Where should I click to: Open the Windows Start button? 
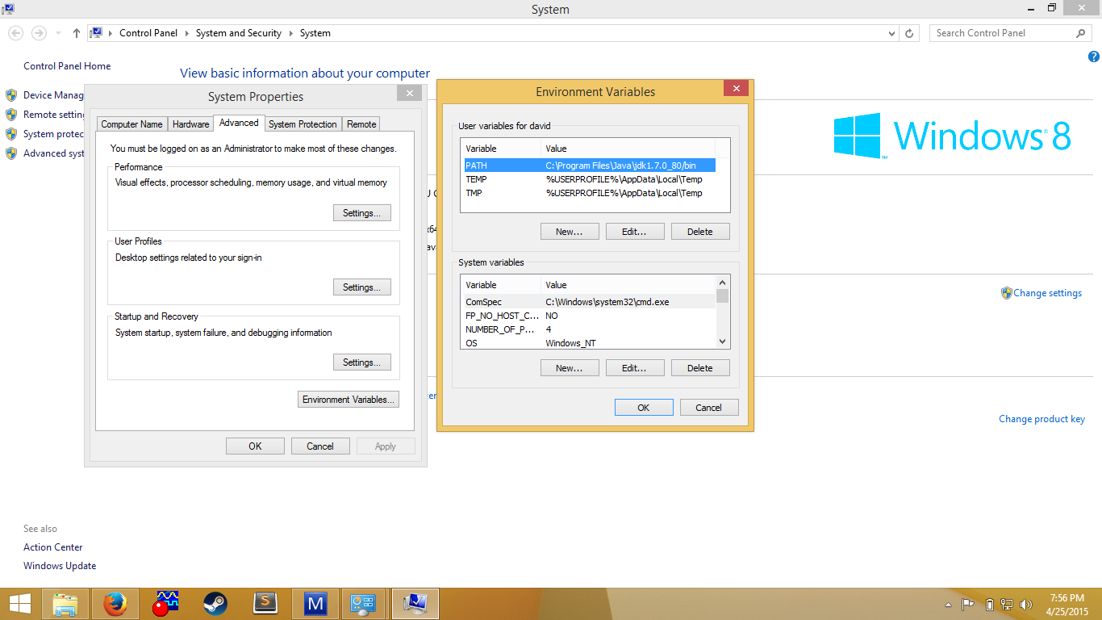pos(20,604)
